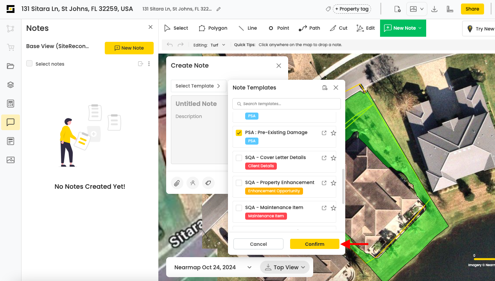Favorite the SQA - Property Enhancement template

(334, 183)
